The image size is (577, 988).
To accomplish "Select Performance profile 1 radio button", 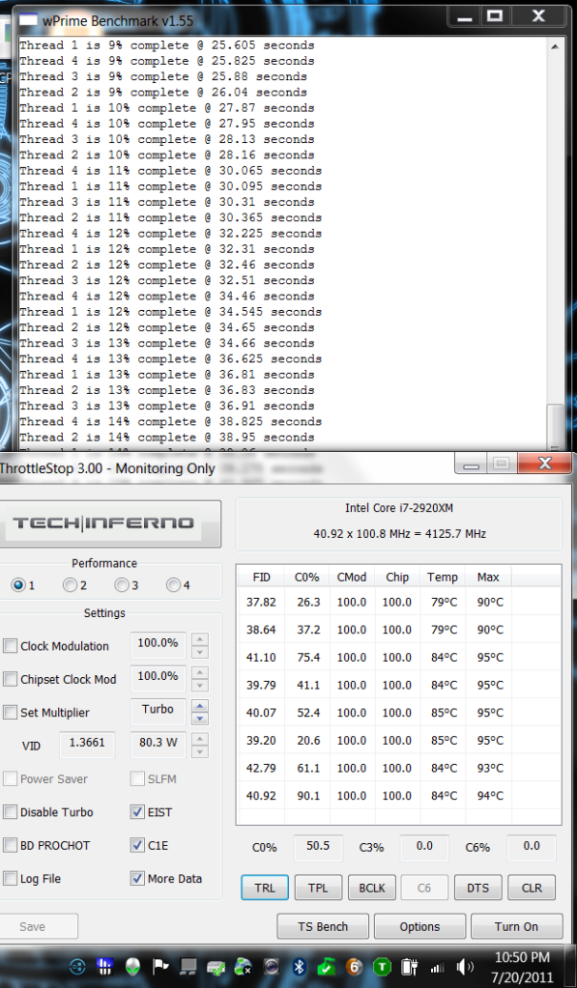I will coord(18,585).
